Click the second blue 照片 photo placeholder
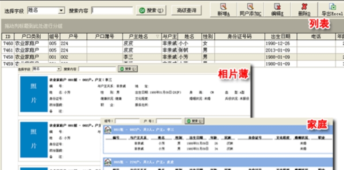The image size is (344, 170). click(x=34, y=140)
